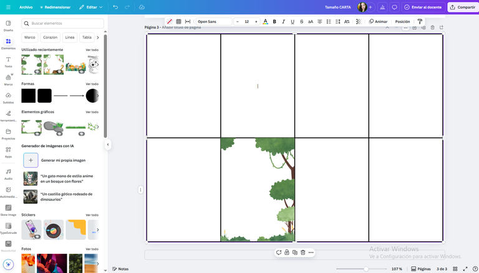Change text alignment
Viewport: 479px width, 273px height.
pyautogui.click(x=319, y=21)
